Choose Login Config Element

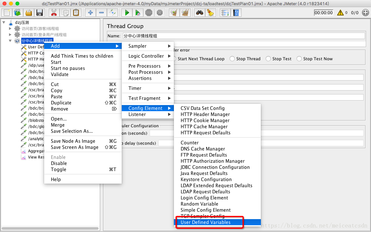coord(217,198)
